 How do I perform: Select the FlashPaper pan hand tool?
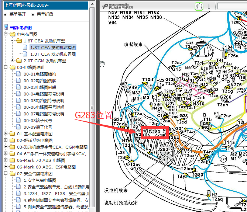199,6
